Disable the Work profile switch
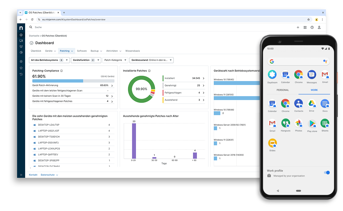The height and width of the screenshot is (211, 343). pos(327,172)
